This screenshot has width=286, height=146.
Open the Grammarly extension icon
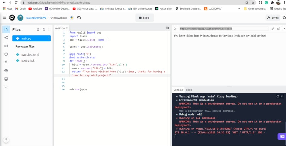click(266, 3)
